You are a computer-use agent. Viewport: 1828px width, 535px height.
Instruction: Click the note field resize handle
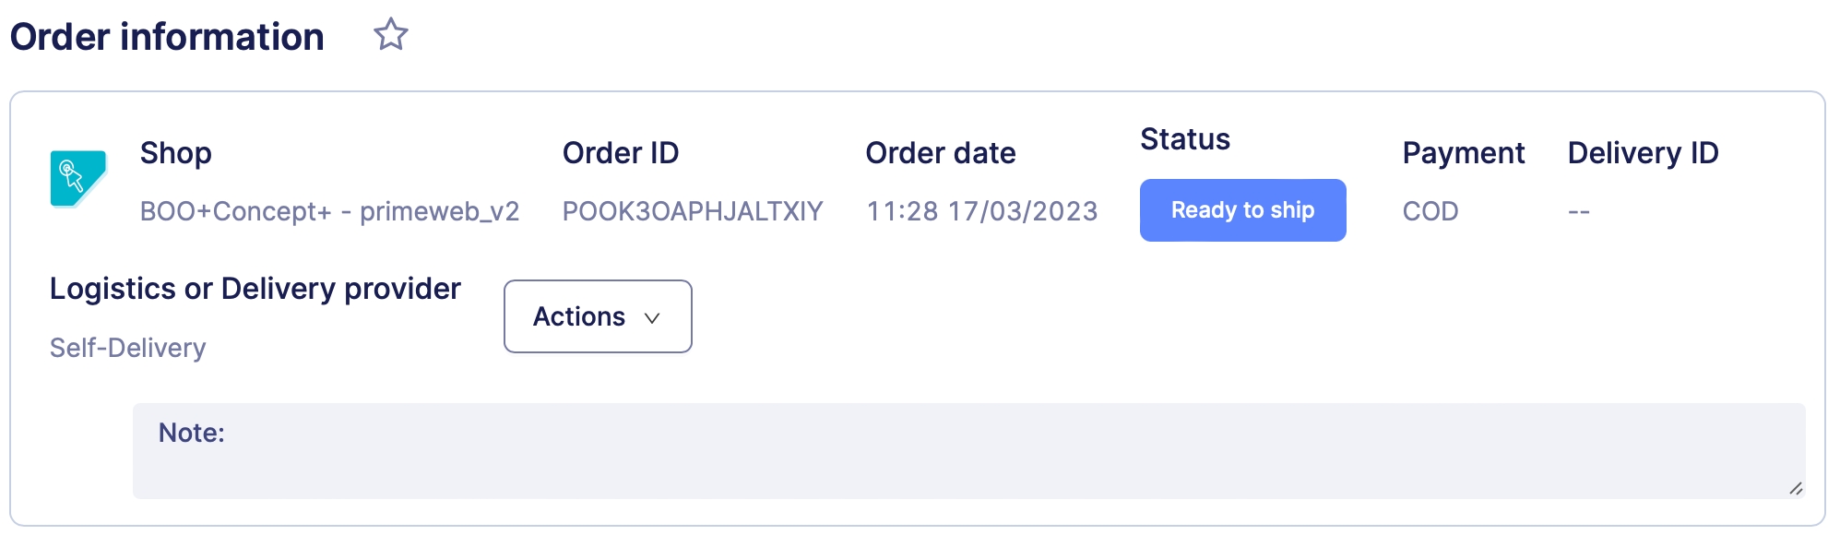pos(1795,488)
